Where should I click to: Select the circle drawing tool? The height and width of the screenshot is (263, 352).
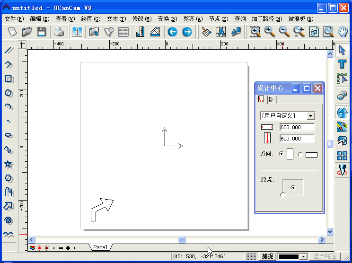tap(9, 93)
